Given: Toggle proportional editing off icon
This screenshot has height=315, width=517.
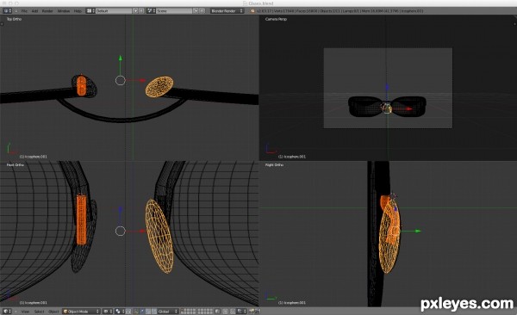Looking at the screenshot, I should tap(226, 312).
